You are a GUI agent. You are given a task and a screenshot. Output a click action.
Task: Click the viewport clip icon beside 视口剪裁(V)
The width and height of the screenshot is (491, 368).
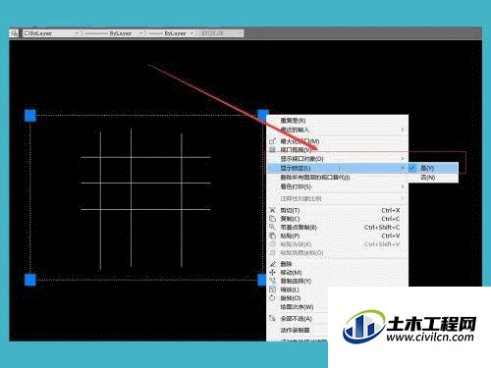272,150
